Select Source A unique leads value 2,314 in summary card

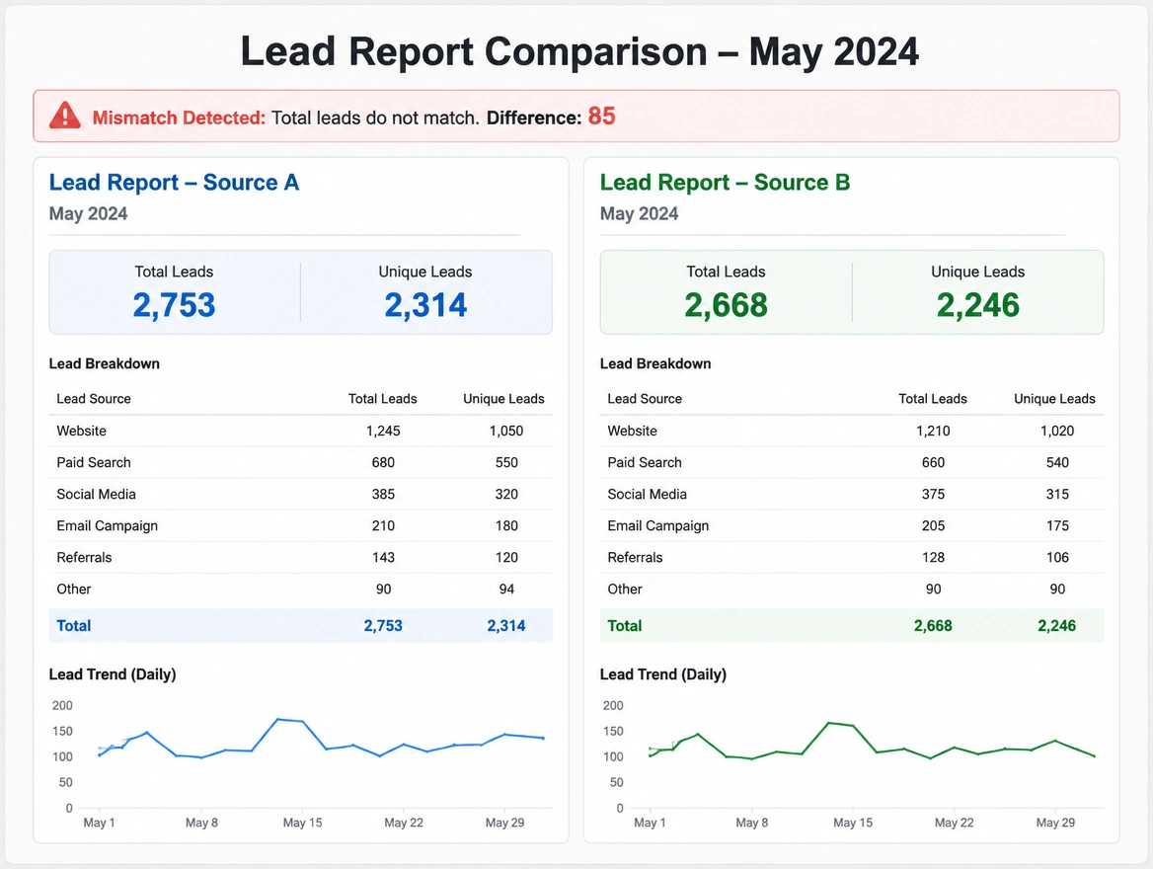point(425,304)
